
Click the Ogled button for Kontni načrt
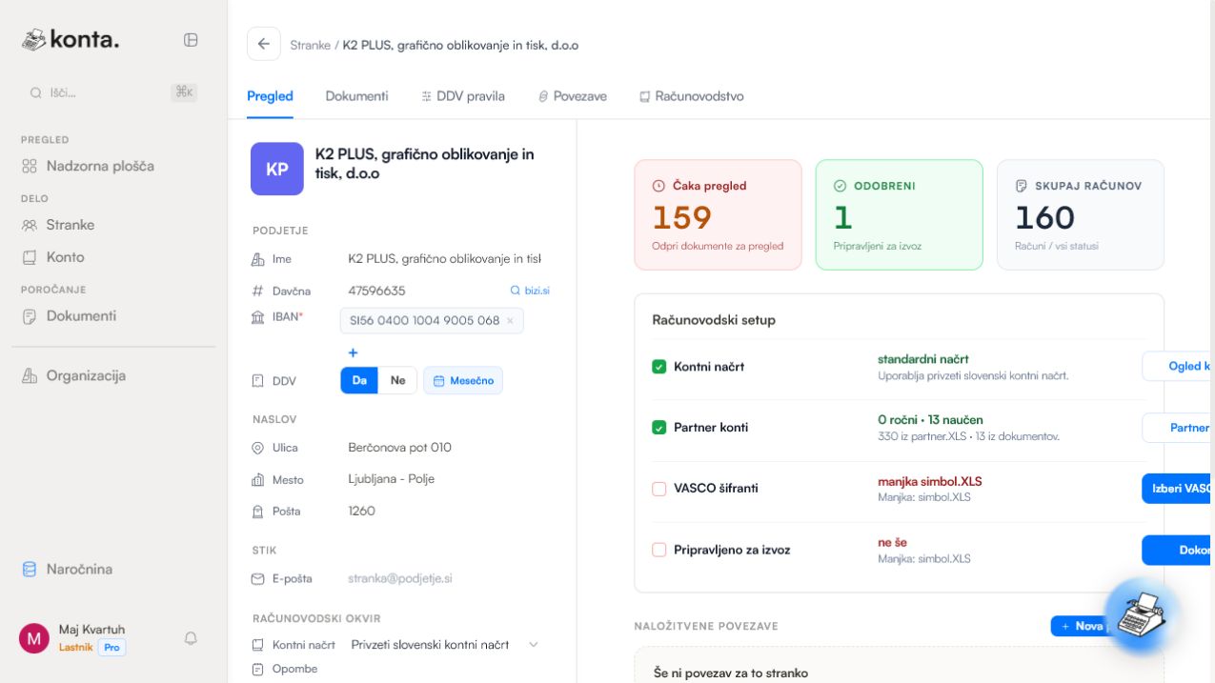(x=1178, y=367)
